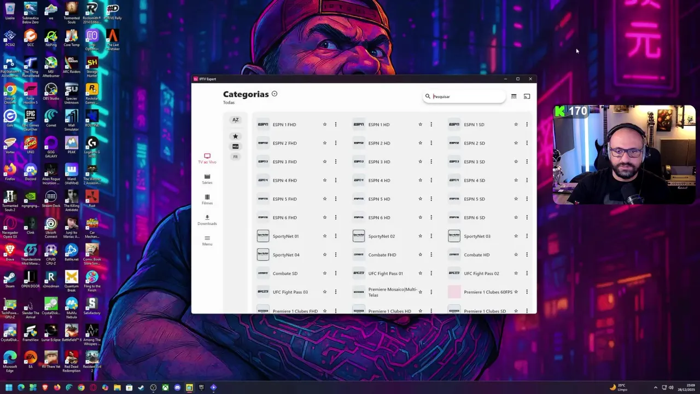Open more options for UFC Fight Pass 02
This screenshot has width=700, height=394.
[x=527, y=273]
